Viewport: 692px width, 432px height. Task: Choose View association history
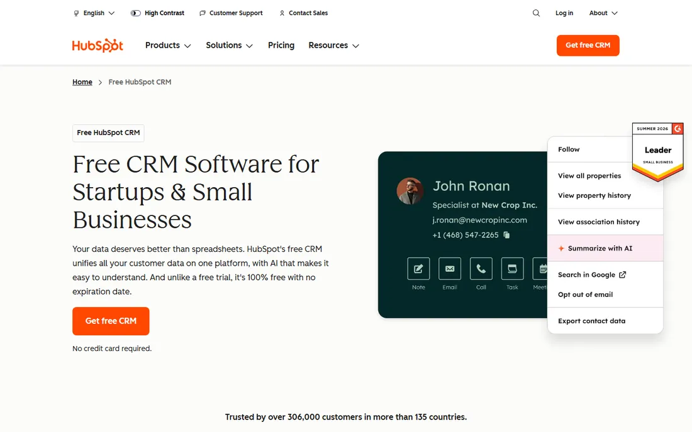point(599,222)
